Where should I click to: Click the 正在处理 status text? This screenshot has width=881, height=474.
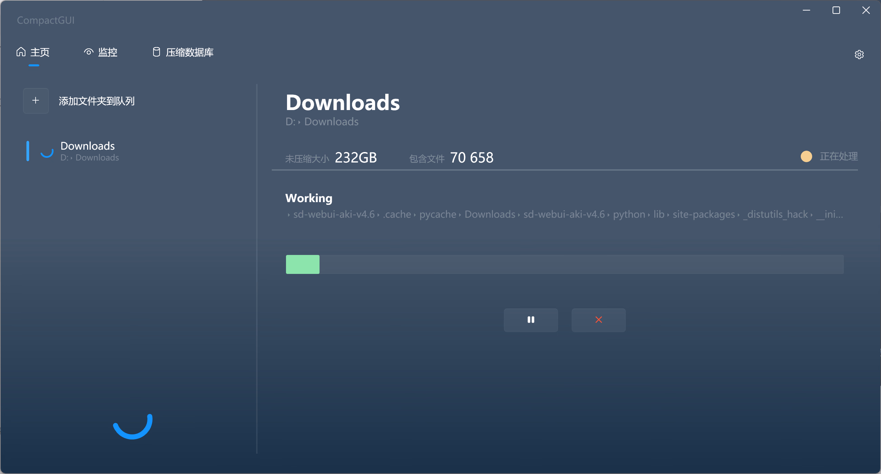coord(839,156)
